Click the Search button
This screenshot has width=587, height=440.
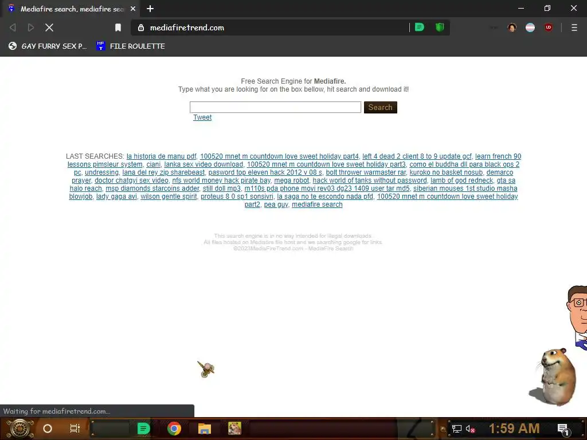[381, 107]
